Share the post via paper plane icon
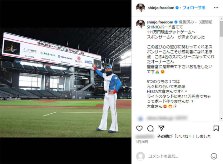 click(x=161, y=128)
